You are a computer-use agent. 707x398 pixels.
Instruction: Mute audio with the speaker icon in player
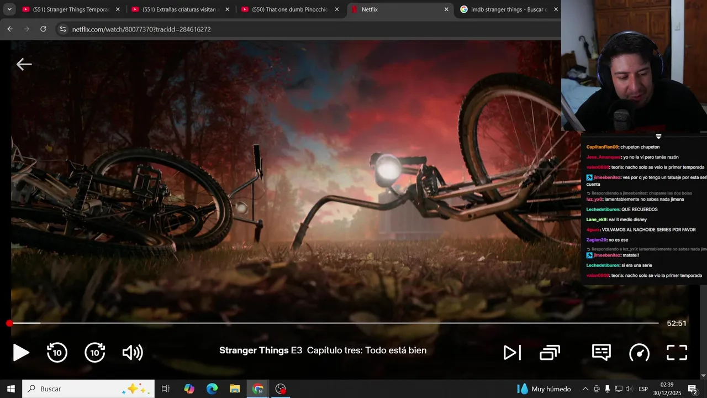(133, 353)
